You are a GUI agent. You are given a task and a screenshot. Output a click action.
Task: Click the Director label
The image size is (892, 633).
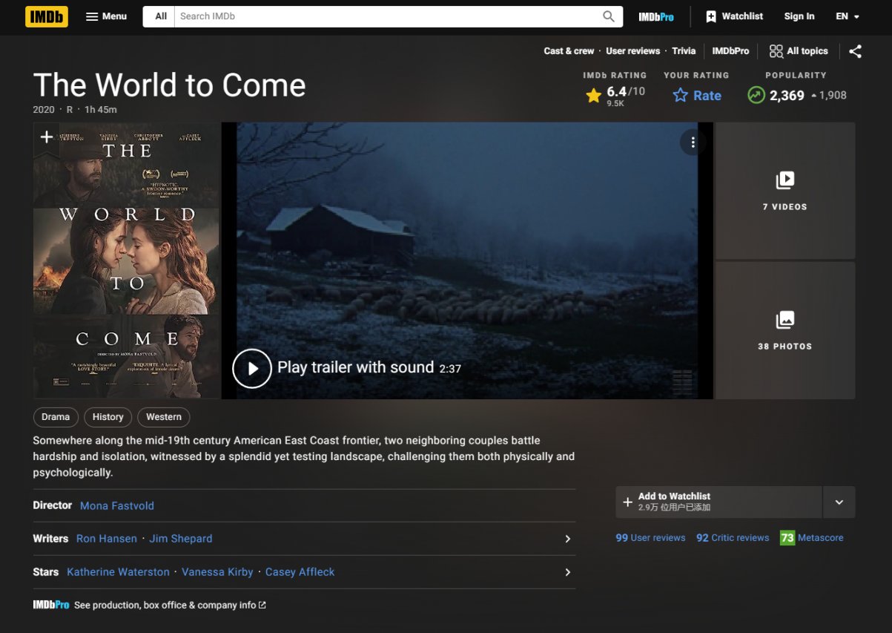tap(53, 505)
